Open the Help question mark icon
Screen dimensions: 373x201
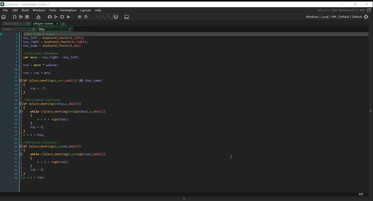point(86,17)
